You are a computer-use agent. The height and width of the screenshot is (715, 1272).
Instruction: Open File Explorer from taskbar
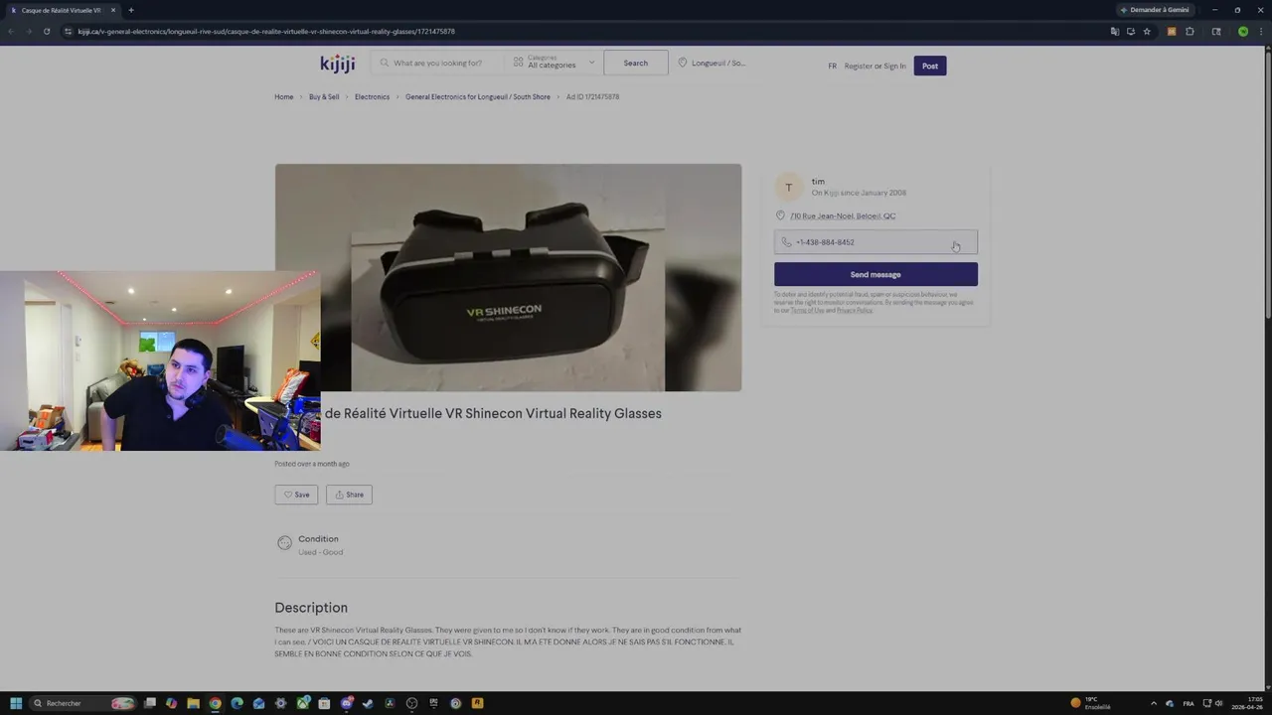[x=193, y=703]
